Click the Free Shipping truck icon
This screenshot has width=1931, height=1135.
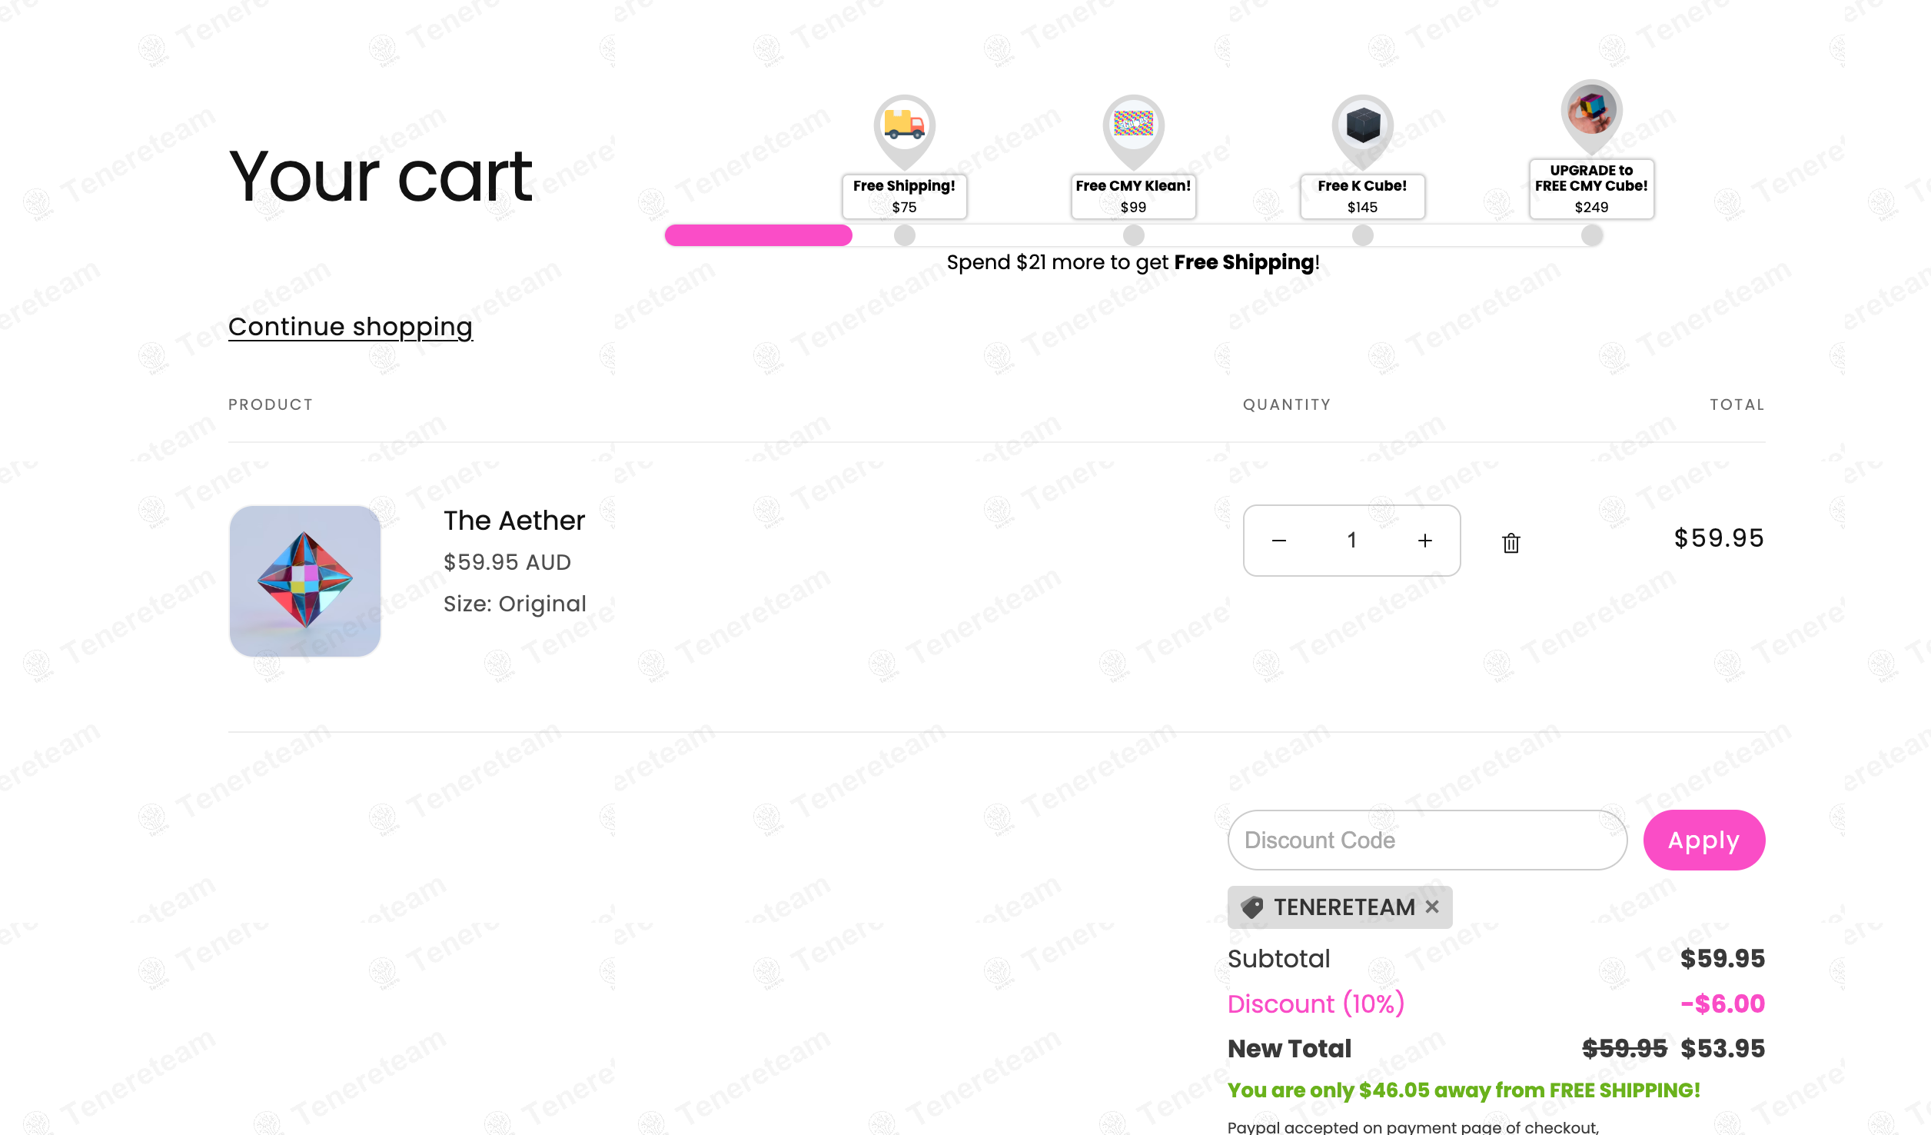[x=904, y=124]
